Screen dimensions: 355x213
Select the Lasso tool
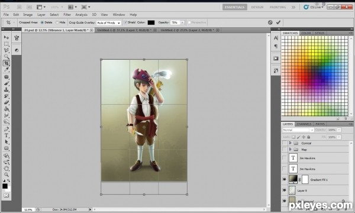(x=7, y=50)
